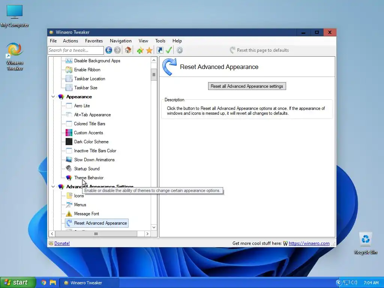Click the Startup Sound speaker icon
Image resolution: width=384 pixels, height=288 pixels.
69,168
